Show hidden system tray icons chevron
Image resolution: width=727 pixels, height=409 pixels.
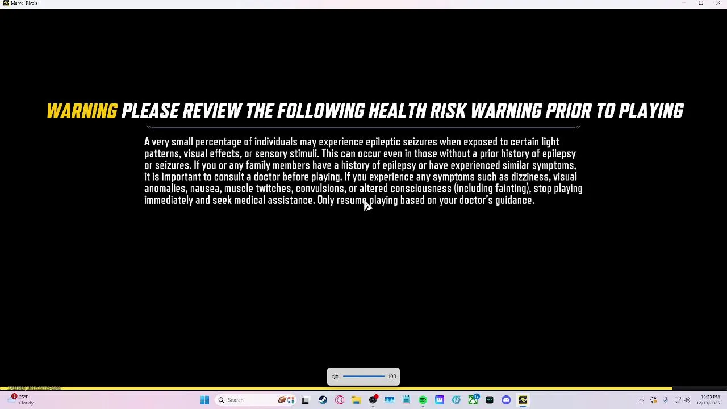[641, 400]
